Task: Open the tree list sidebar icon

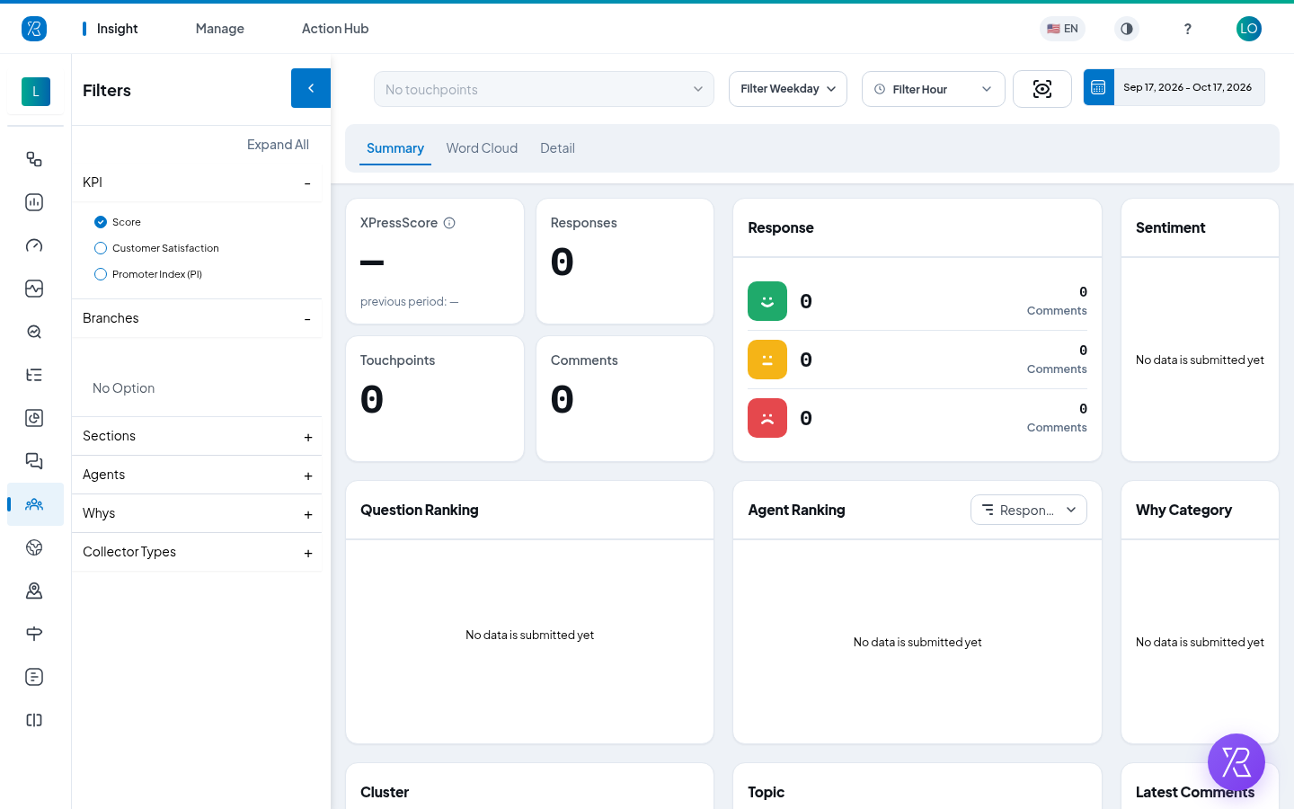Action: pyautogui.click(x=34, y=375)
